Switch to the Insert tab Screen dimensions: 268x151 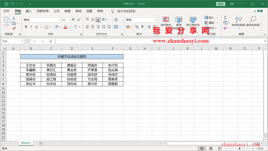point(28,11)
